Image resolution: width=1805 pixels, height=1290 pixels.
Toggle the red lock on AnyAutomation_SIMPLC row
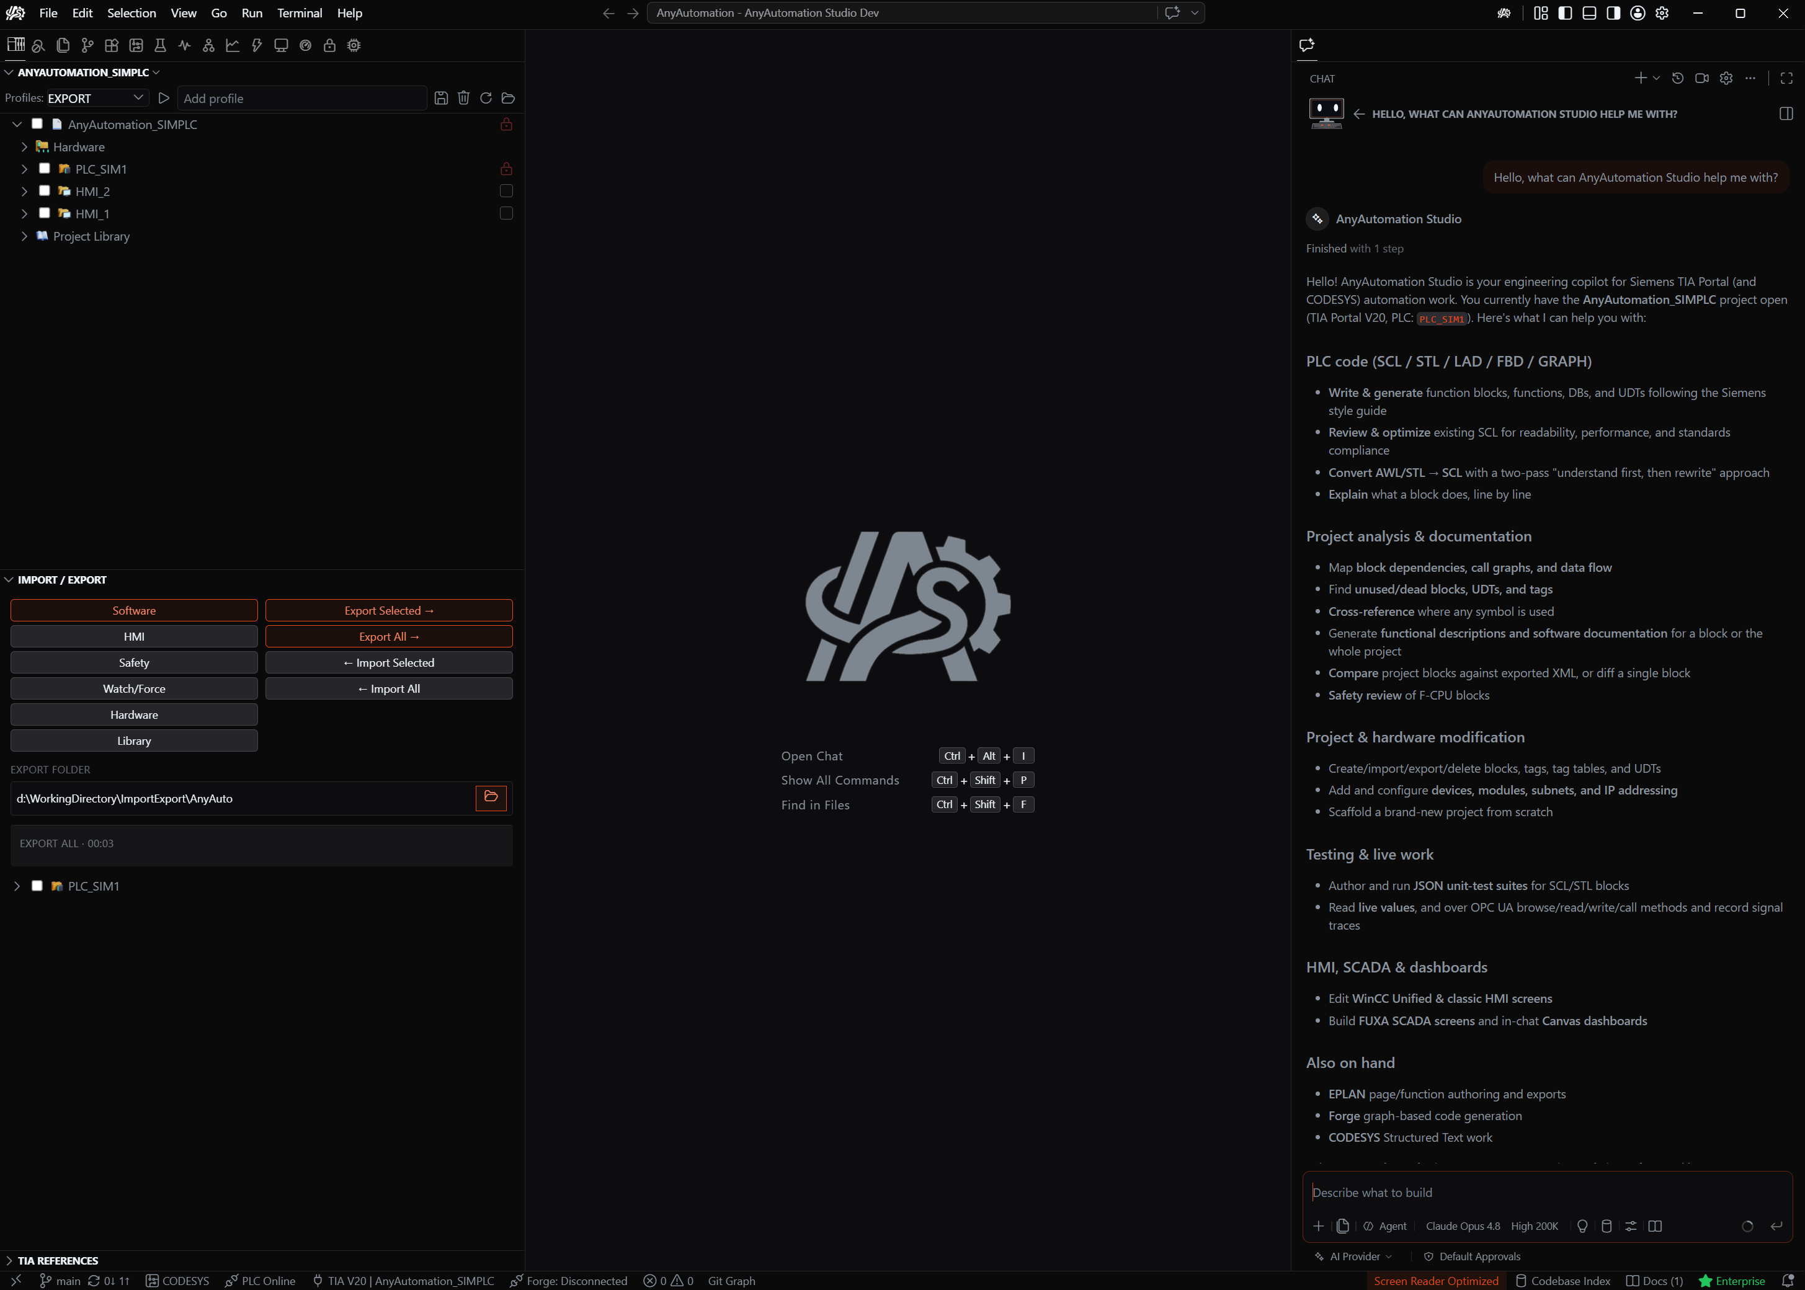[506, 124]
